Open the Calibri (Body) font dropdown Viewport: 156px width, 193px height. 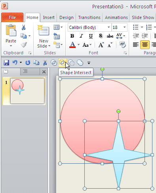pos(108,27)
